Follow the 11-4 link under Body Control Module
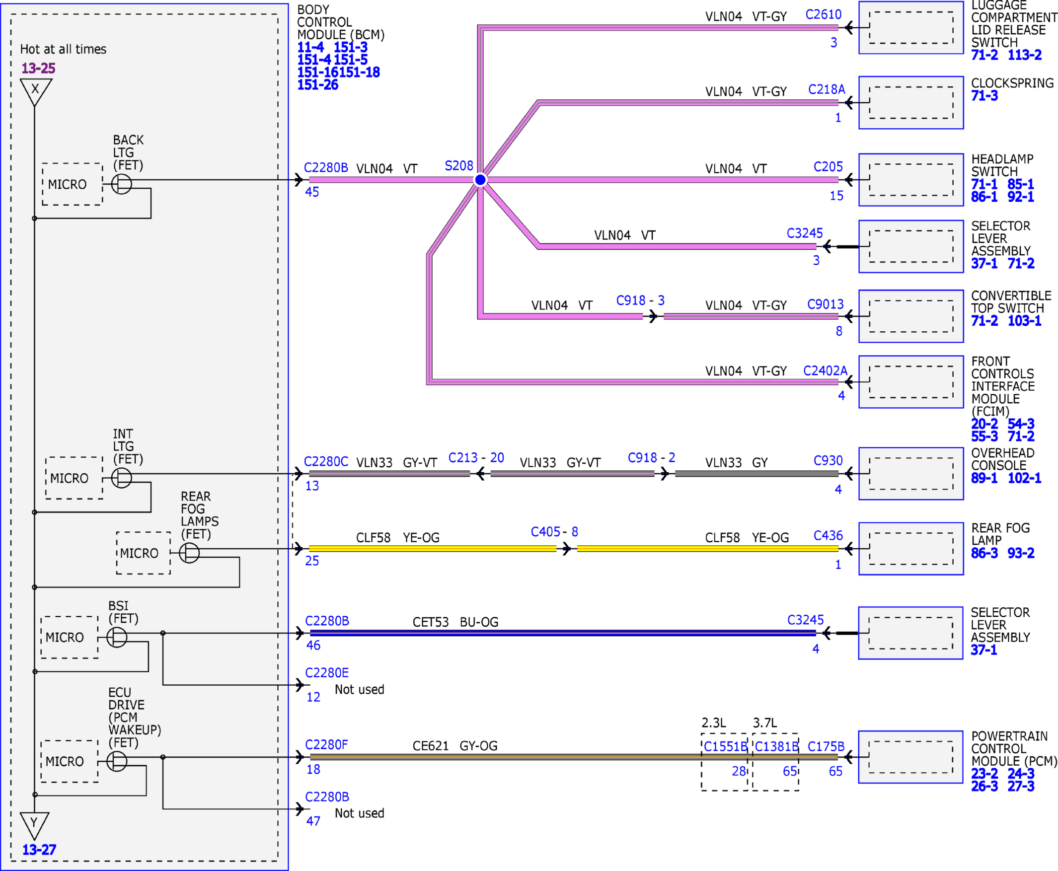Screen dimensions: 1058x871 (x=310, y=47)
